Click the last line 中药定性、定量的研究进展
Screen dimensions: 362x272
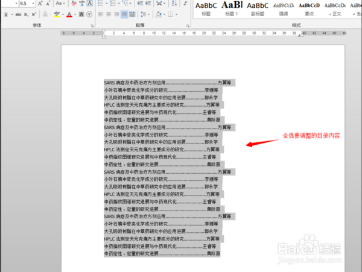click(131, 253)
